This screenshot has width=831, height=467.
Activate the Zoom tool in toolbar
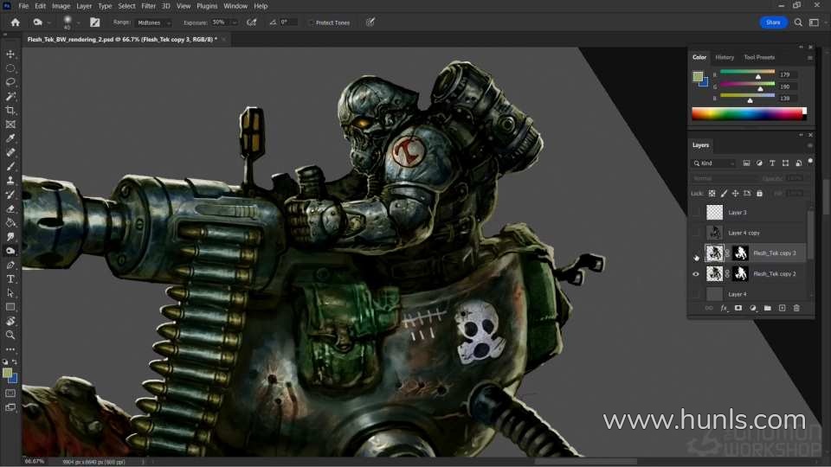pyautogui.click(x=10, y=335)
